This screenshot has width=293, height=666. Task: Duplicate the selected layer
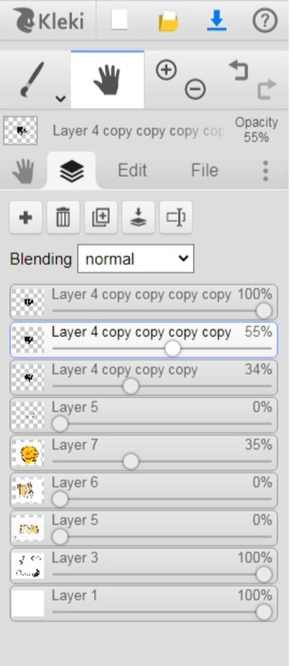coord(101,217)
